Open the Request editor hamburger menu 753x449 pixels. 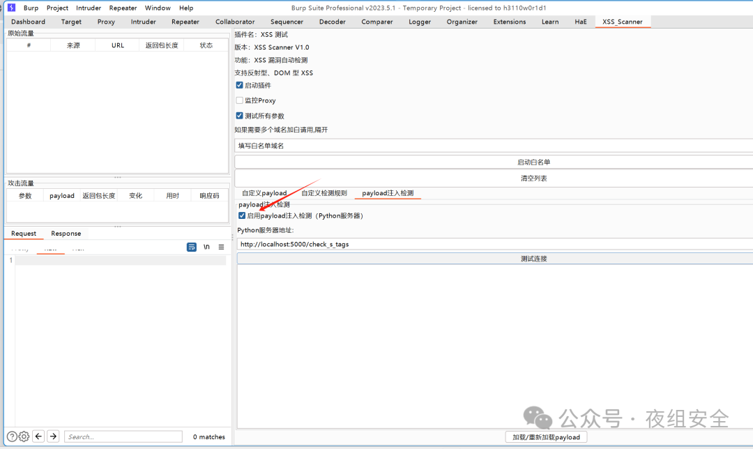point(221,247)
